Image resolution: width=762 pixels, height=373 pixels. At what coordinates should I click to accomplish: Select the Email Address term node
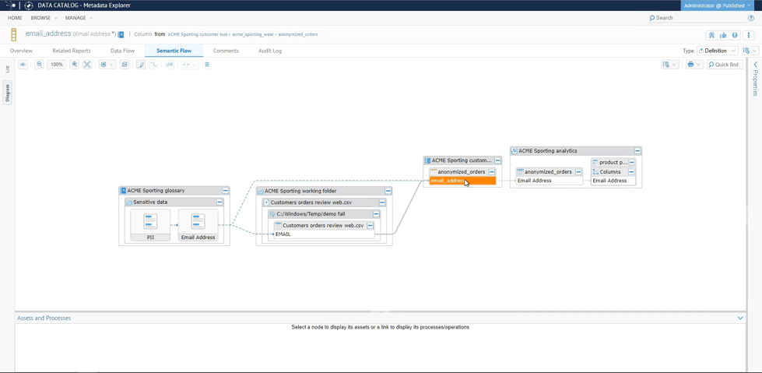198,226
